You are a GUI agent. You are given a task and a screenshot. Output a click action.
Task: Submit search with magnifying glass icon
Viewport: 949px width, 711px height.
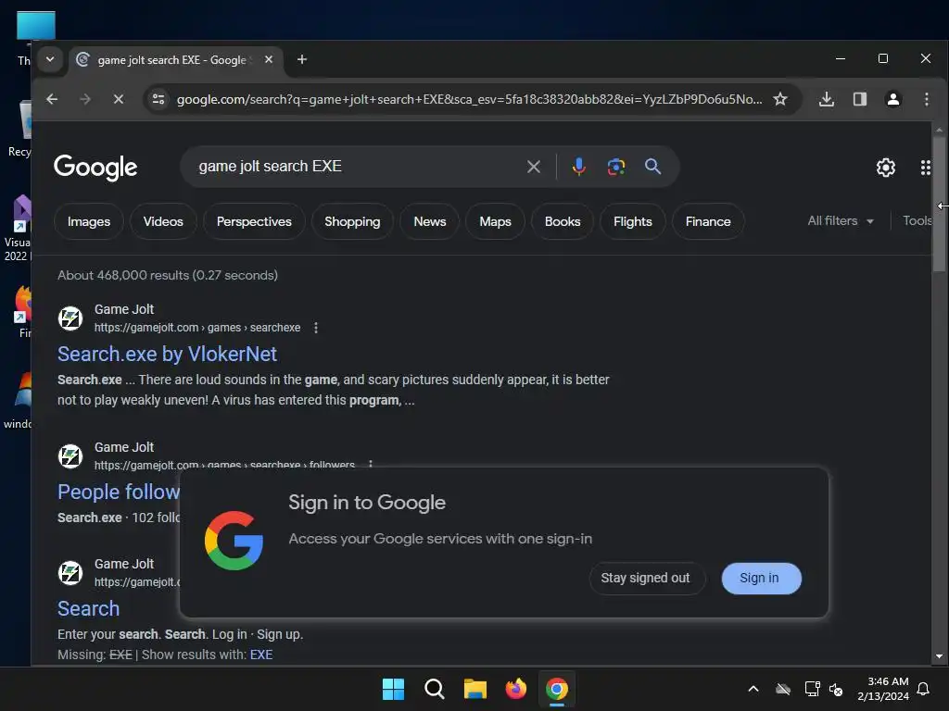(x=652, y=167)
